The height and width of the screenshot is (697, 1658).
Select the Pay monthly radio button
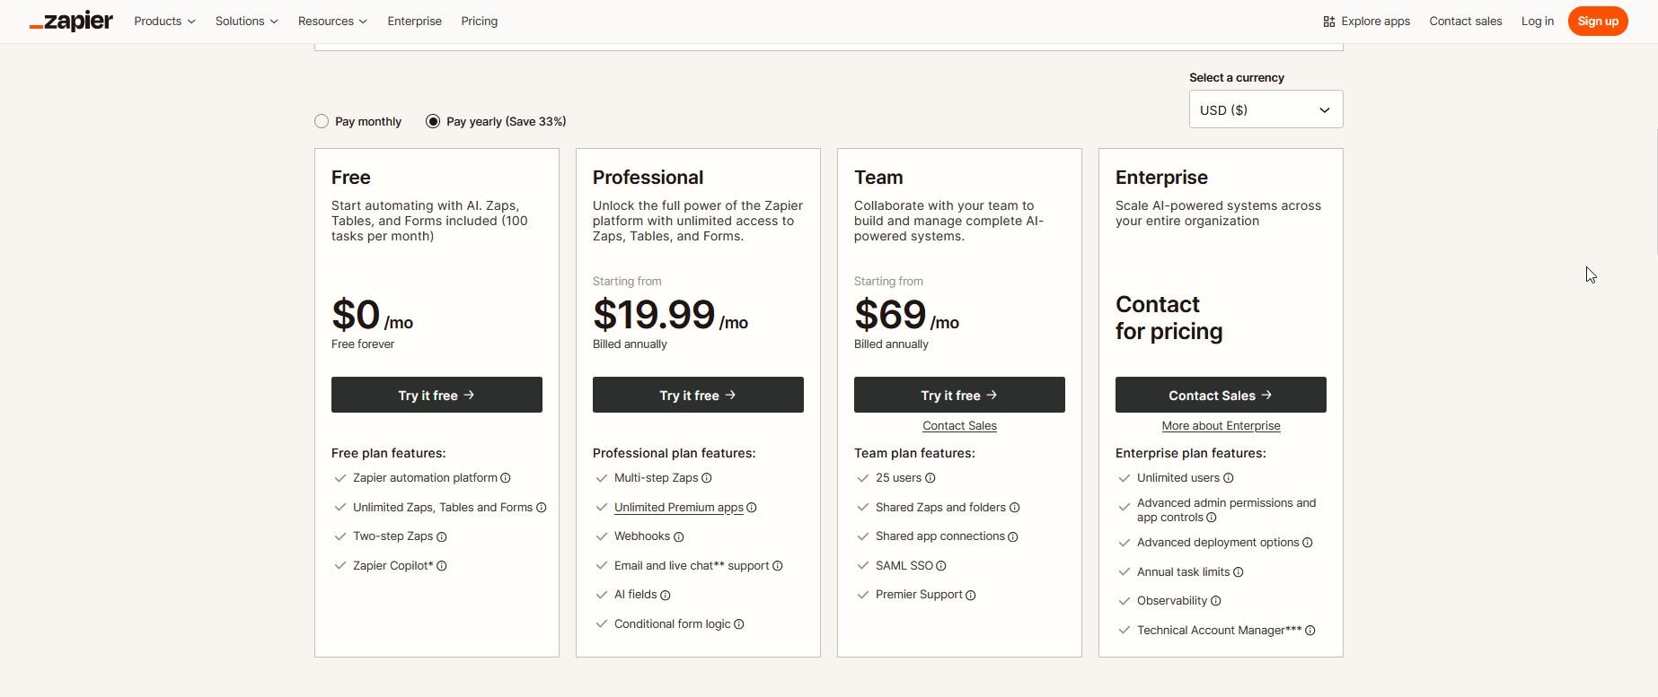coord(322,121)
